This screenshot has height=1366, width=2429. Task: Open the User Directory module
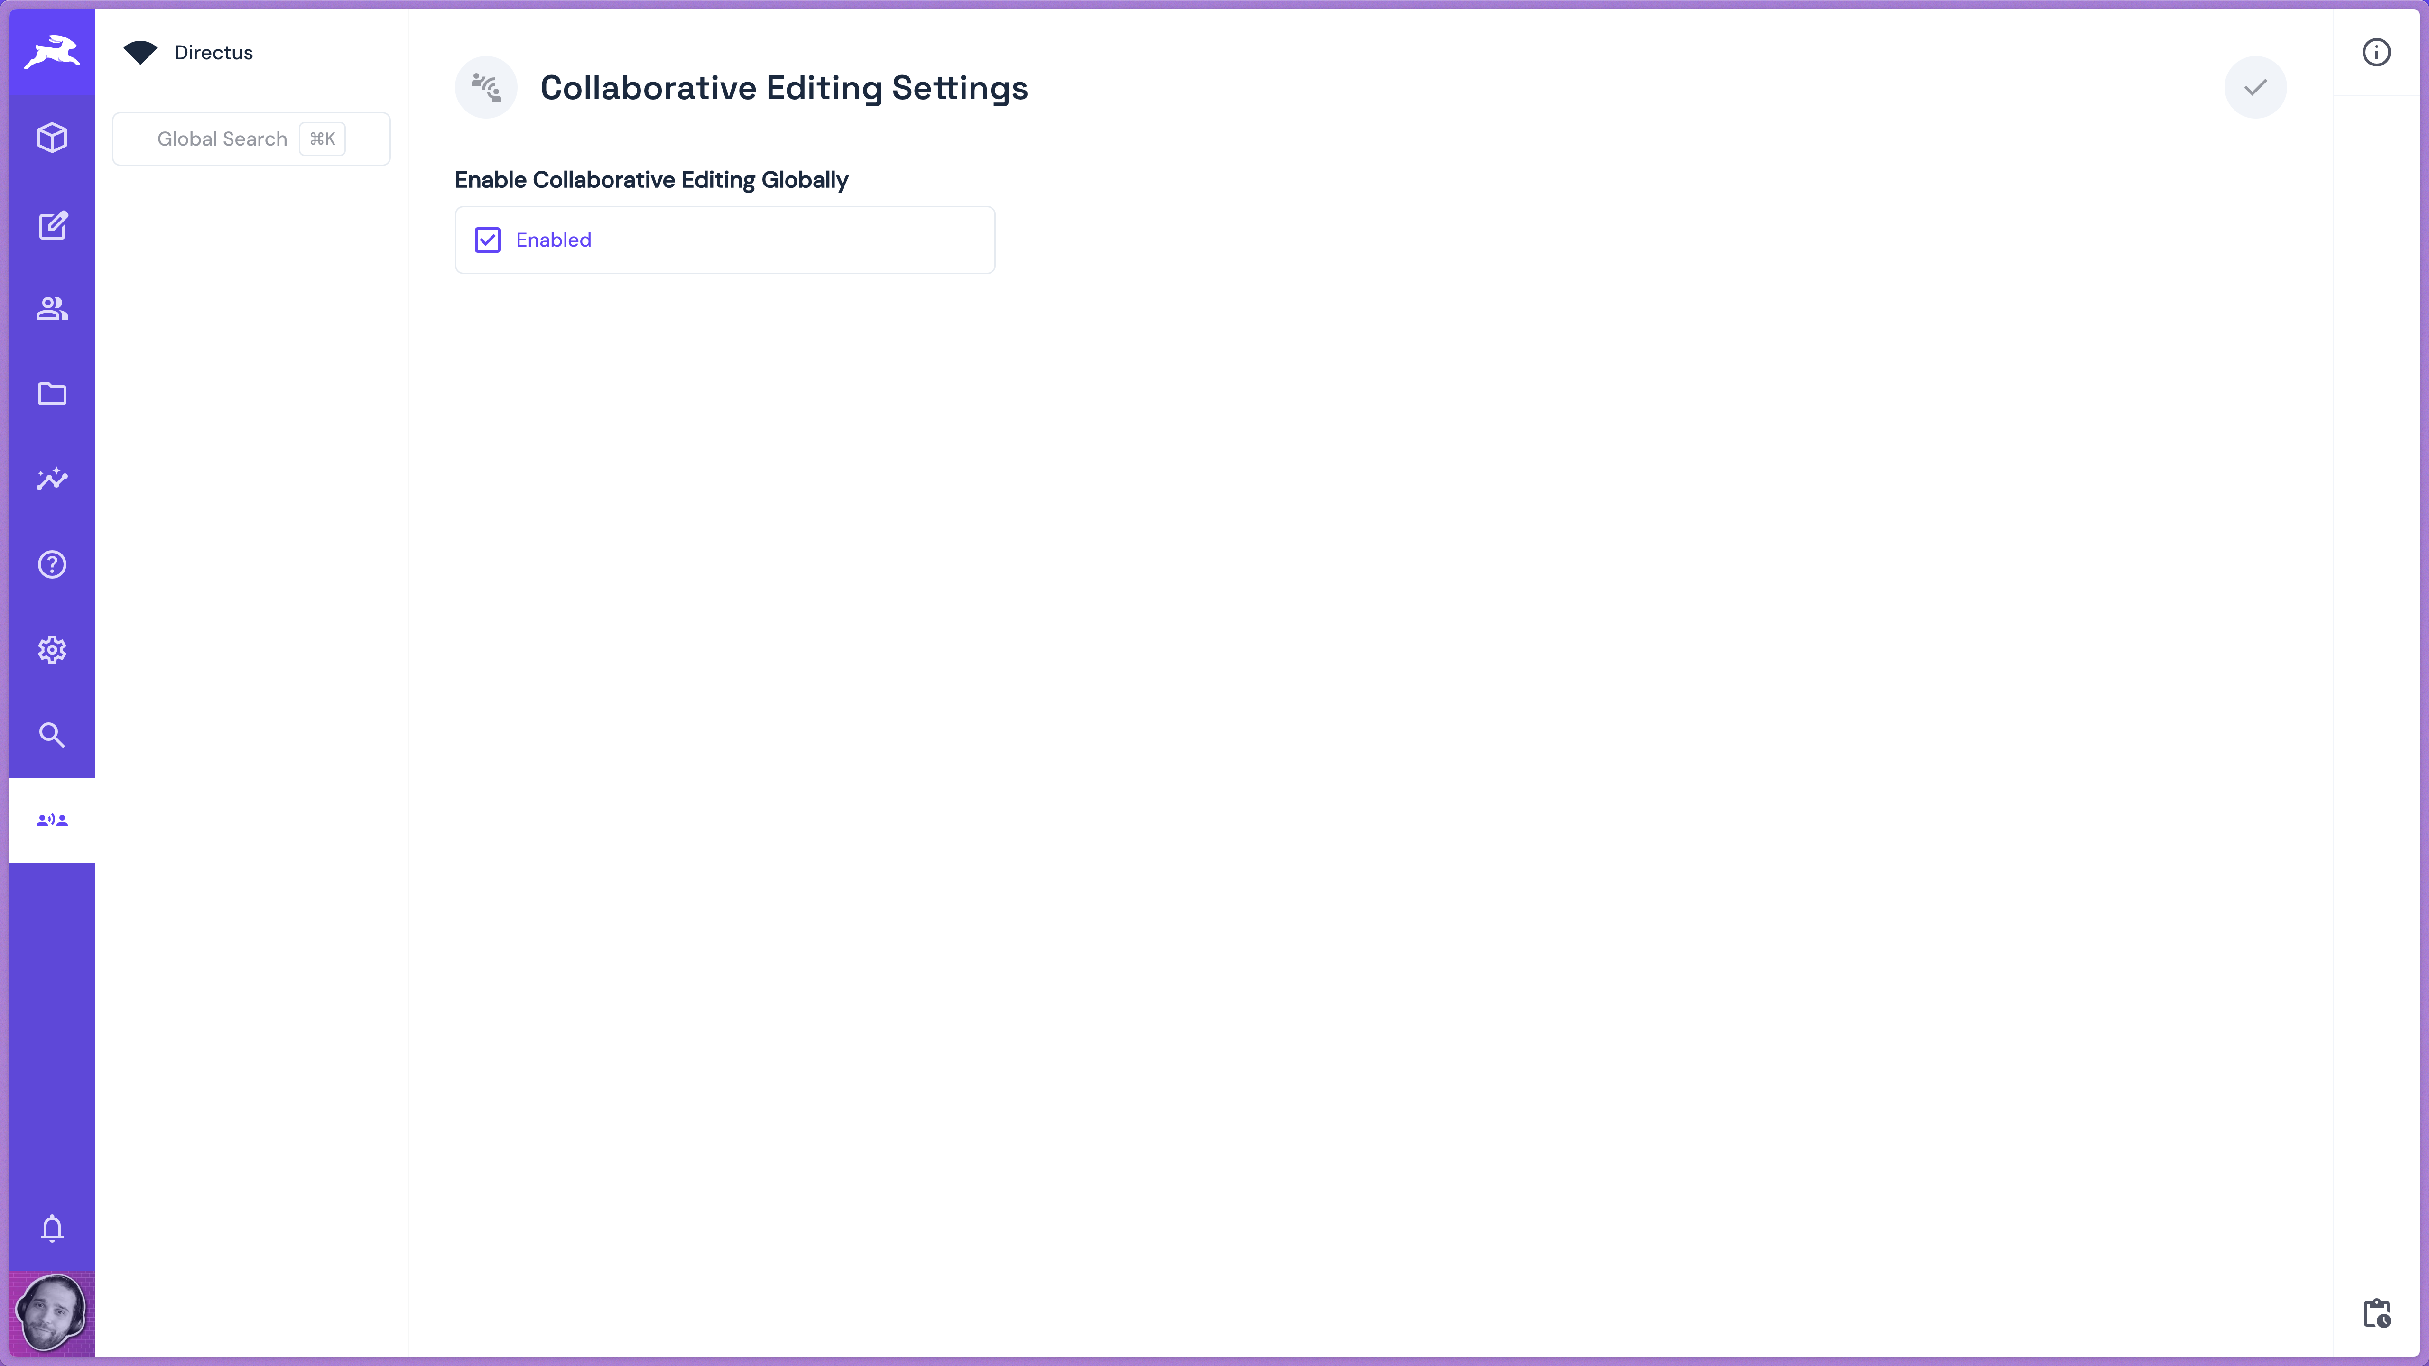[52, 308]
